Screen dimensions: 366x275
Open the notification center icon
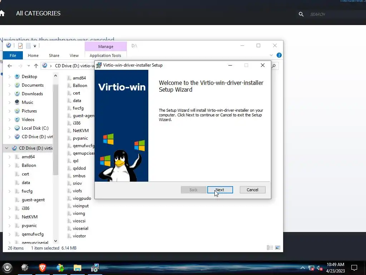354,268
